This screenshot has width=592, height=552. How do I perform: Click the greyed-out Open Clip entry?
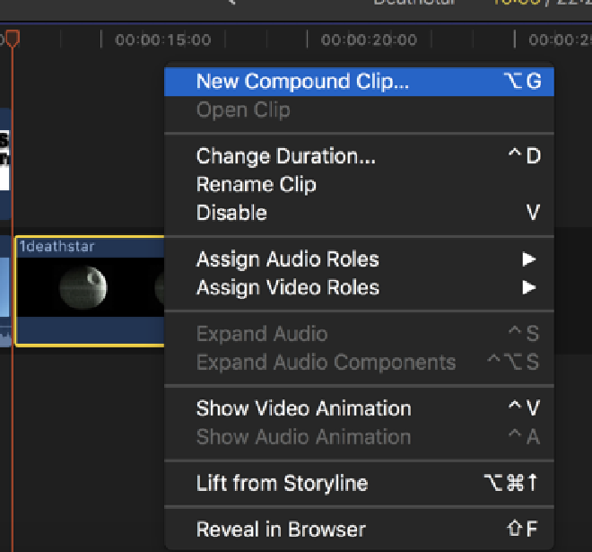[242, 110]
